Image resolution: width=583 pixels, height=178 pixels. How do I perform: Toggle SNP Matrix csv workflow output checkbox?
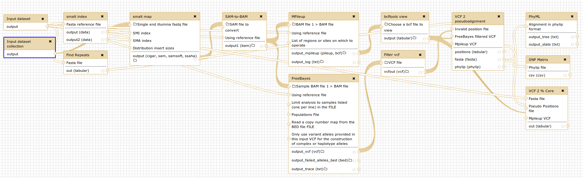(565, 75)
